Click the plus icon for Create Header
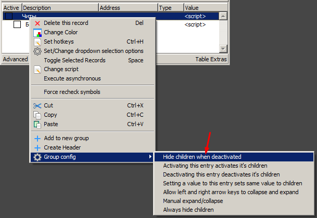The width and height of the screenshot is (317, 218). [x=37, y=148]
